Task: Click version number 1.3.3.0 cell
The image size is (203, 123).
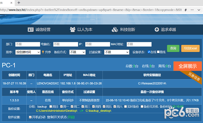Action: 14,100
